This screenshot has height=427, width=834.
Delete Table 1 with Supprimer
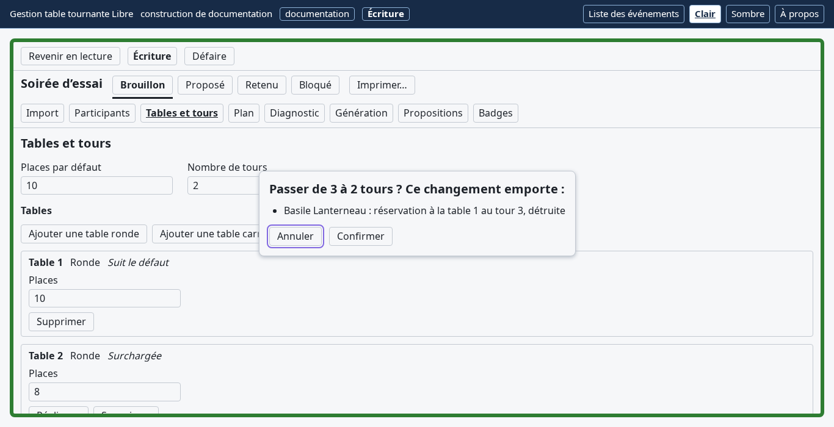pos(61,321)
